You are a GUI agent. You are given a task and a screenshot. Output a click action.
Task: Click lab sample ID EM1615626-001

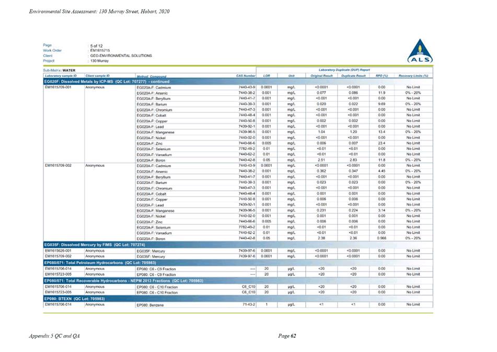[x=58, y=251]
